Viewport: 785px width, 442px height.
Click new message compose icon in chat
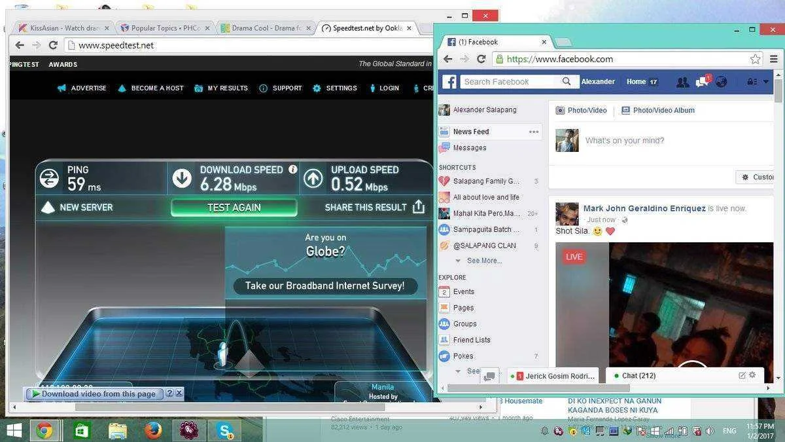point(742,375)
